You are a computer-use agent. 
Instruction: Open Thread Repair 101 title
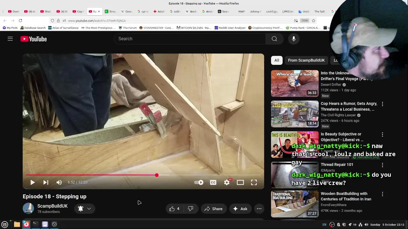coord(337,164)
